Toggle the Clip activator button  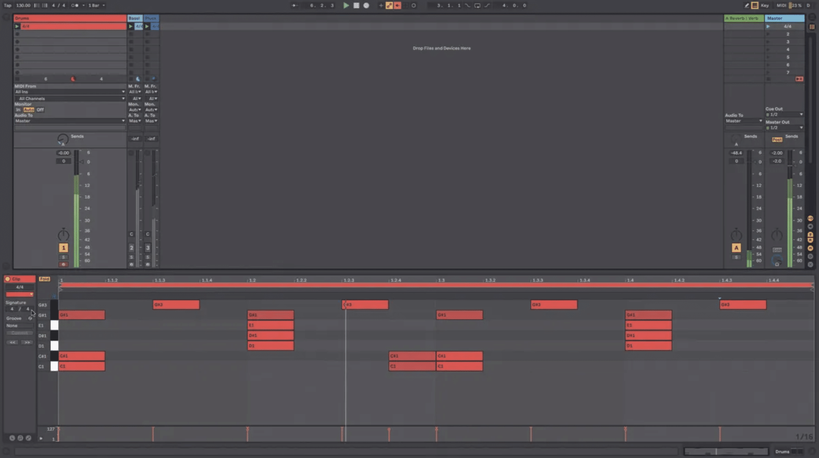[7, 279]
